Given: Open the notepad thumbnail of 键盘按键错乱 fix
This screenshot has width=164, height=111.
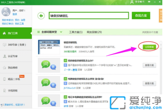Looking at the screenshot, I should tap(49, 47).
